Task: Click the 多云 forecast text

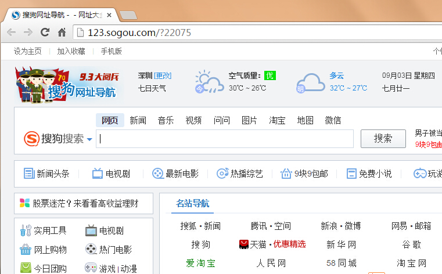Action: click(337, 75)
